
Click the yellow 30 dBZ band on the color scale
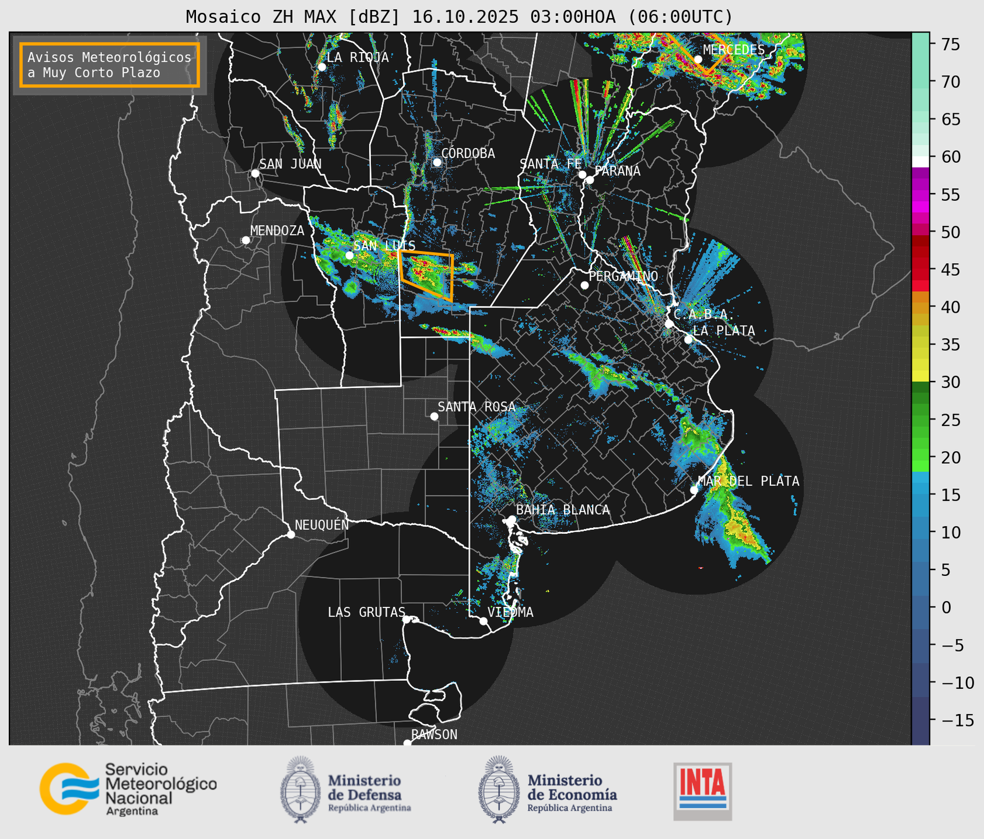(920, 376)
